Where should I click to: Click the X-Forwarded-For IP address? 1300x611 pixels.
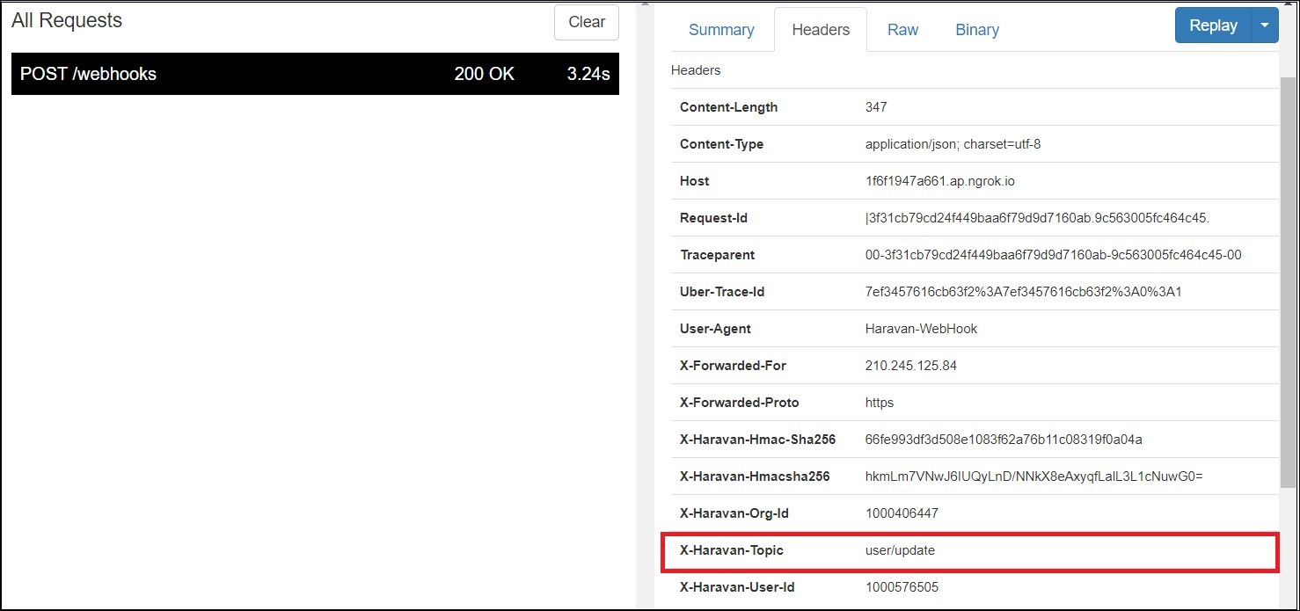[911, 365]
